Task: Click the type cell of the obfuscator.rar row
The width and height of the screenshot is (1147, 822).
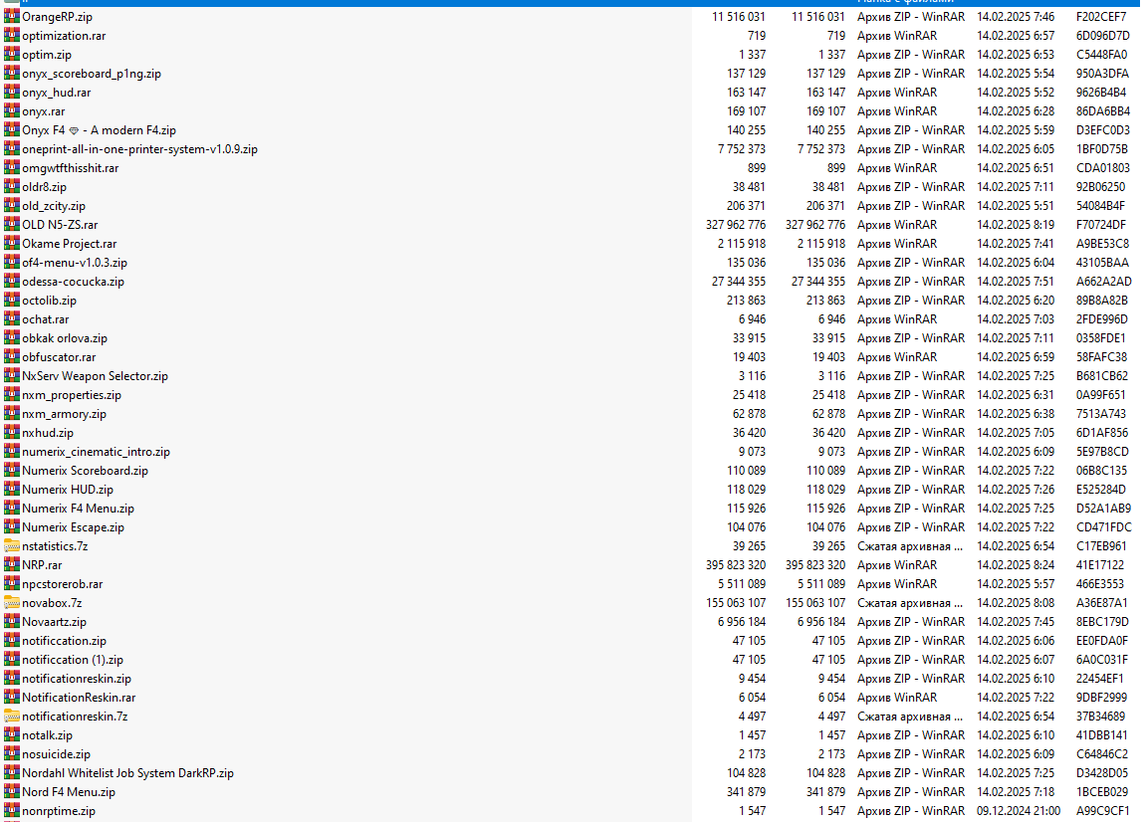Action: coord(897,357)
